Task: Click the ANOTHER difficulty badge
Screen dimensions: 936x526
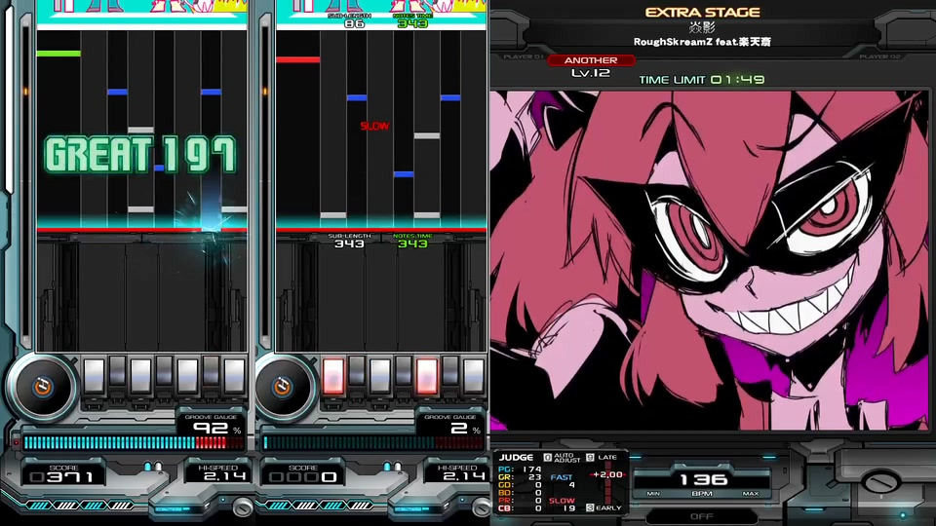Action: pos(591,60)
